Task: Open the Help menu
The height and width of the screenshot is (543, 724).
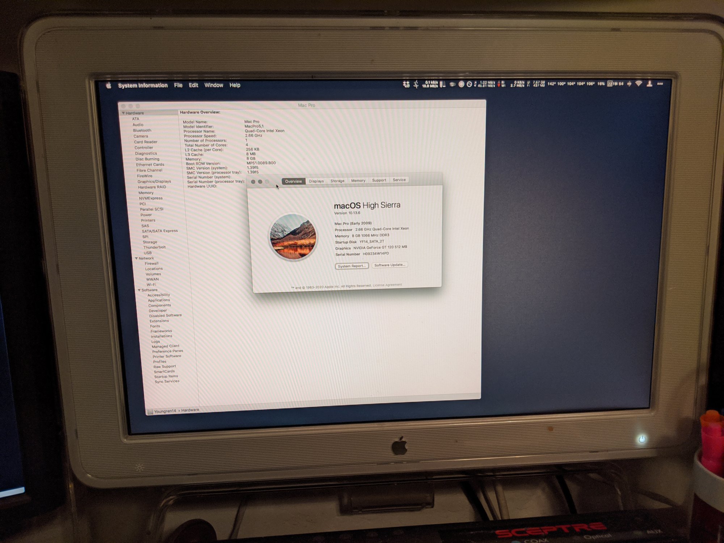Action: [235, 85]
